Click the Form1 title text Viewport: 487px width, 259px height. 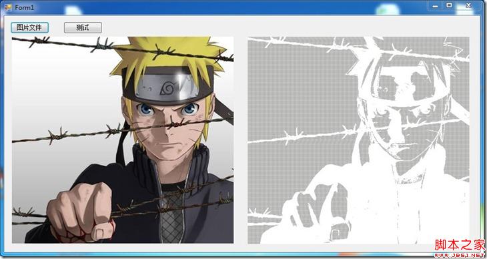coord(24,7)
